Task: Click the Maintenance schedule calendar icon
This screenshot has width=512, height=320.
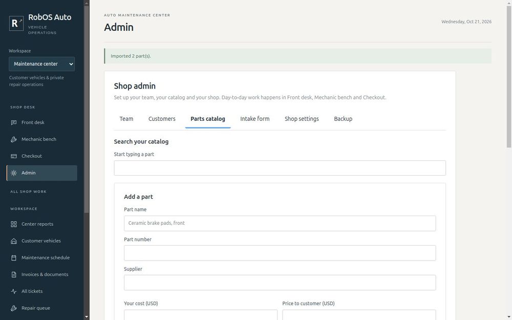Action: click(14, 258)
